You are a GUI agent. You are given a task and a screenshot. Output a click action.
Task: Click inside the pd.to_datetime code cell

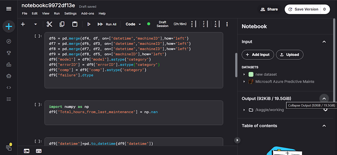pyautogui.click(x=134, y=142)
